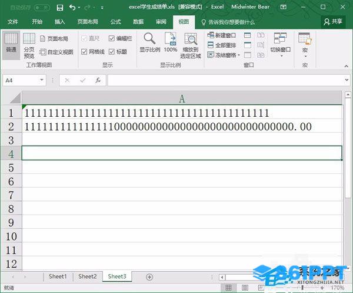Image resolution: width=353 pixels, height=293 pixels.
Task: Click the Cancel X icon in formula bar
Action: [x=67, y=80]
